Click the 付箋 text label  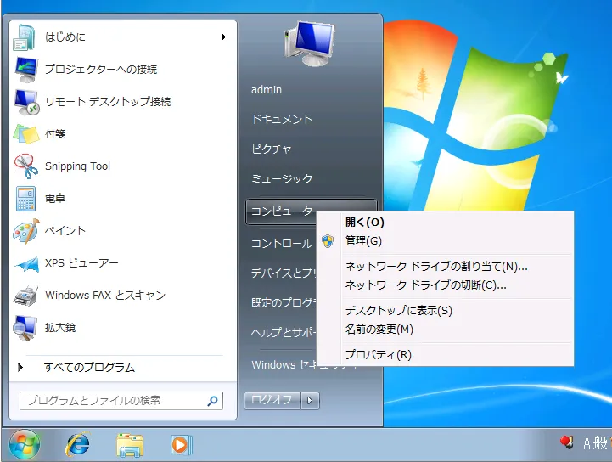55,134
